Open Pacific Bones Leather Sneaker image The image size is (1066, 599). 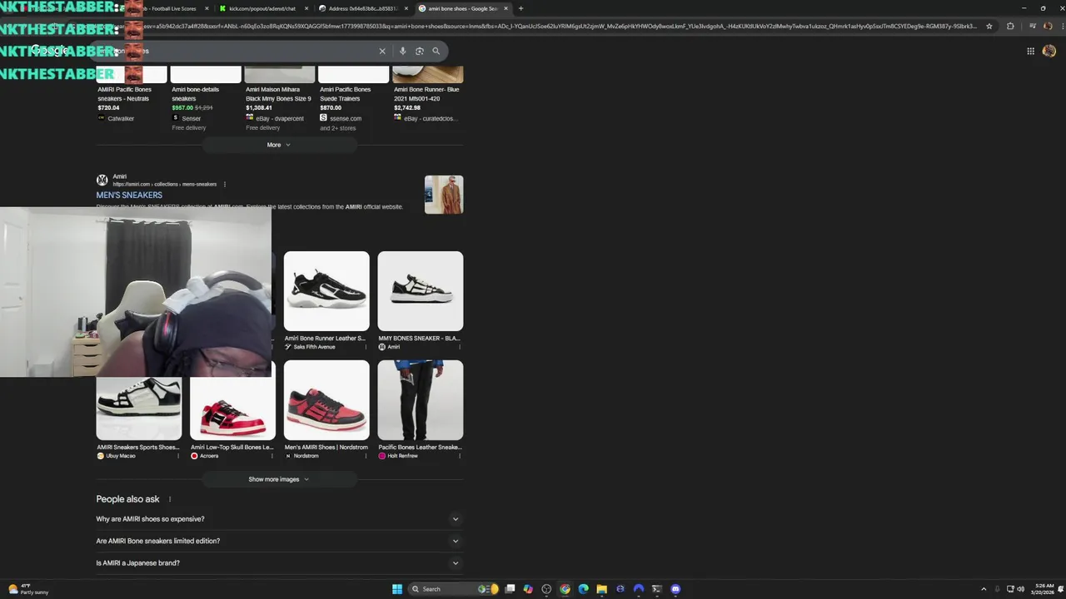point(421,400)
